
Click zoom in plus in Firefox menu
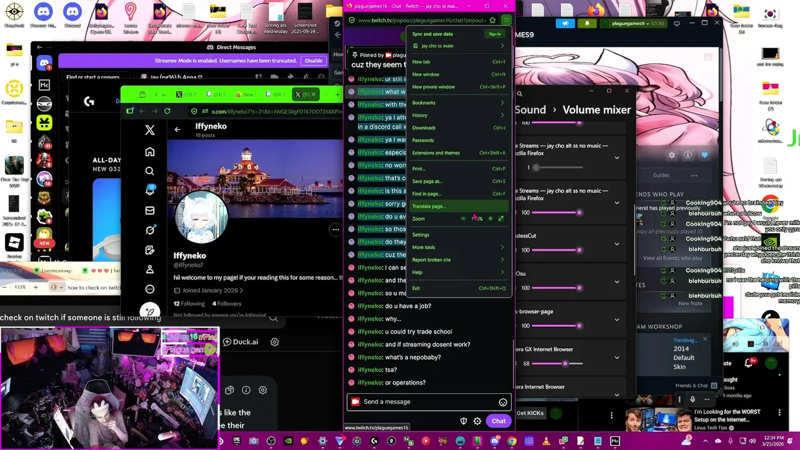tap(490, 219)
